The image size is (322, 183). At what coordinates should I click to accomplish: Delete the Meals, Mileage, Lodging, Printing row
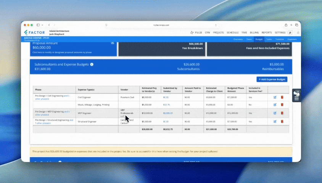click(x=282, y=104)
